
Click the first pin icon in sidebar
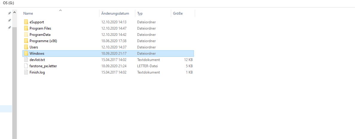point(10,13)
